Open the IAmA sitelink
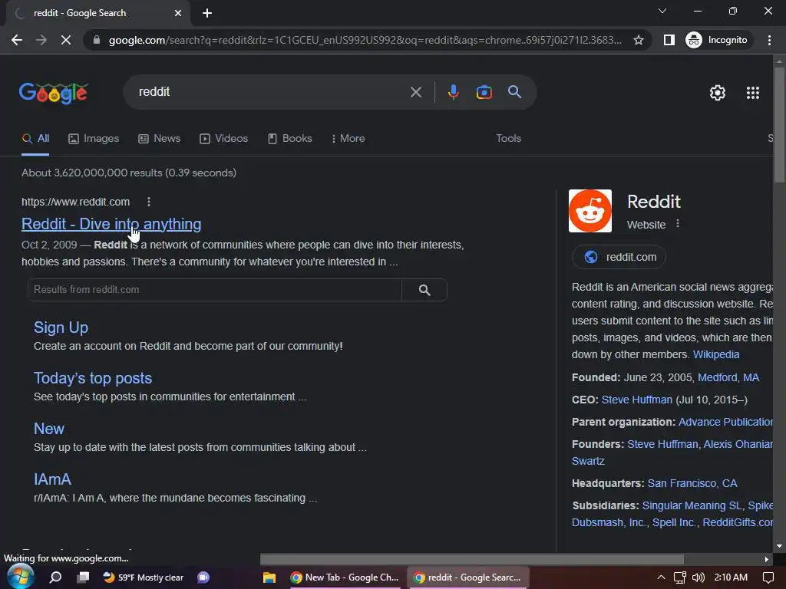 (x=52, y=479)
